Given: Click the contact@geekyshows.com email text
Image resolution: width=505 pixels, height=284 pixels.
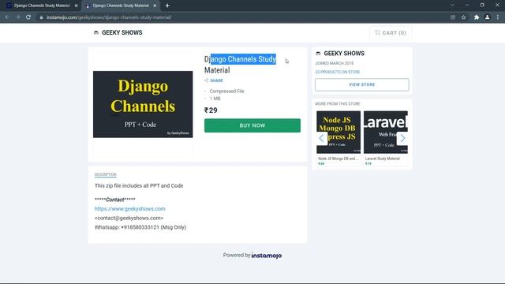Looking at the screenshot, I should (129, 218).
